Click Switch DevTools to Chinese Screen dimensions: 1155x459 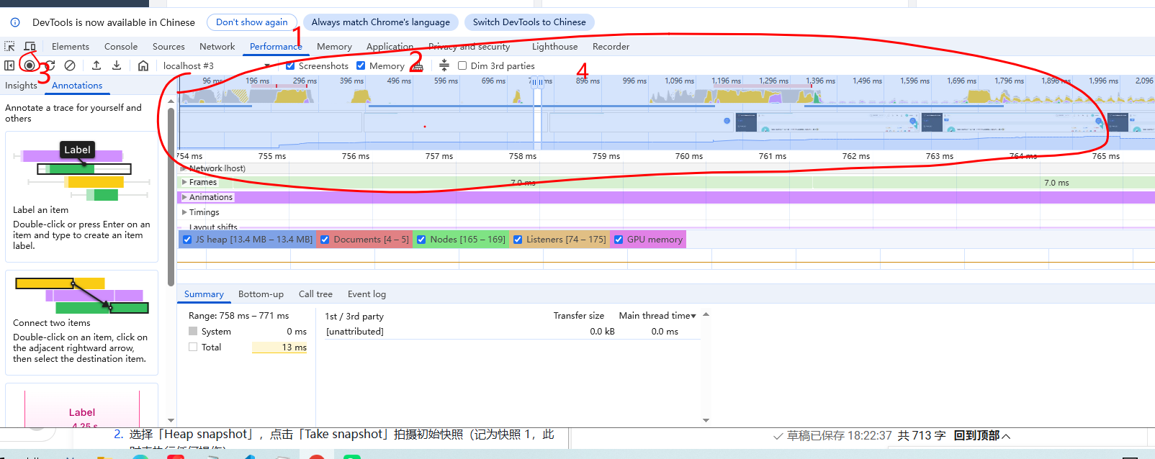tap(529, 22)
